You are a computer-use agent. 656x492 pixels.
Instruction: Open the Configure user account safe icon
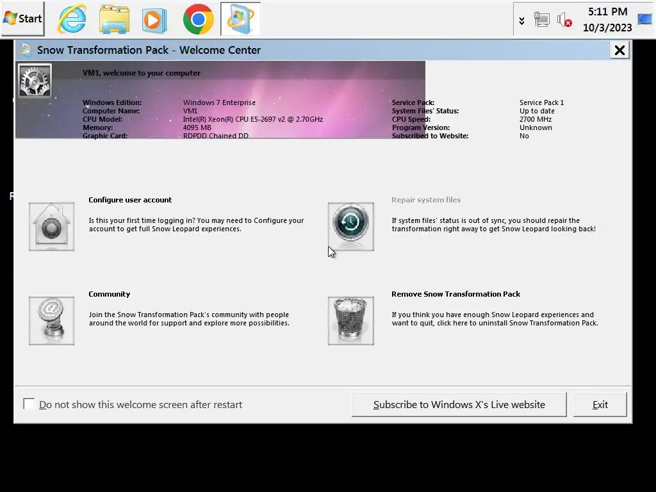click(x=51, y=227)
